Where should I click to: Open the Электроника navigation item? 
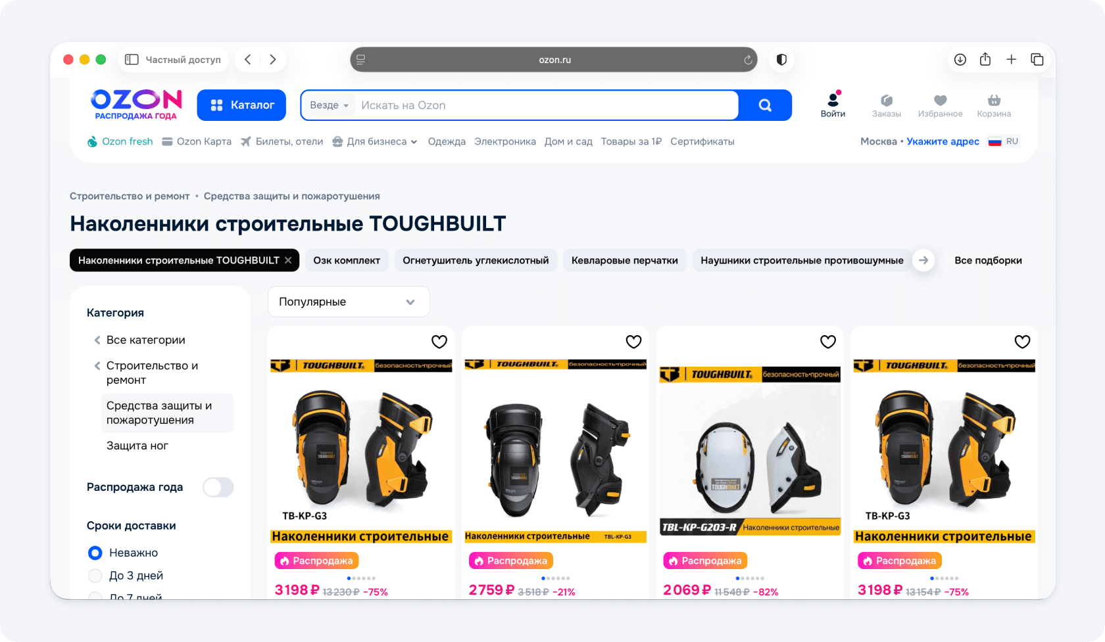[x=505, y=141]
